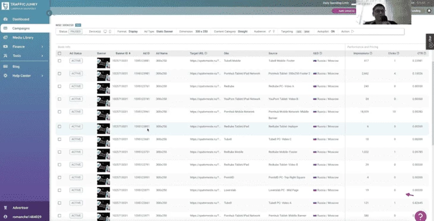The width and height of the screenshot is (434, 221).
Task: Open the Dashboard sidebar icon
Action: point(5,20)
